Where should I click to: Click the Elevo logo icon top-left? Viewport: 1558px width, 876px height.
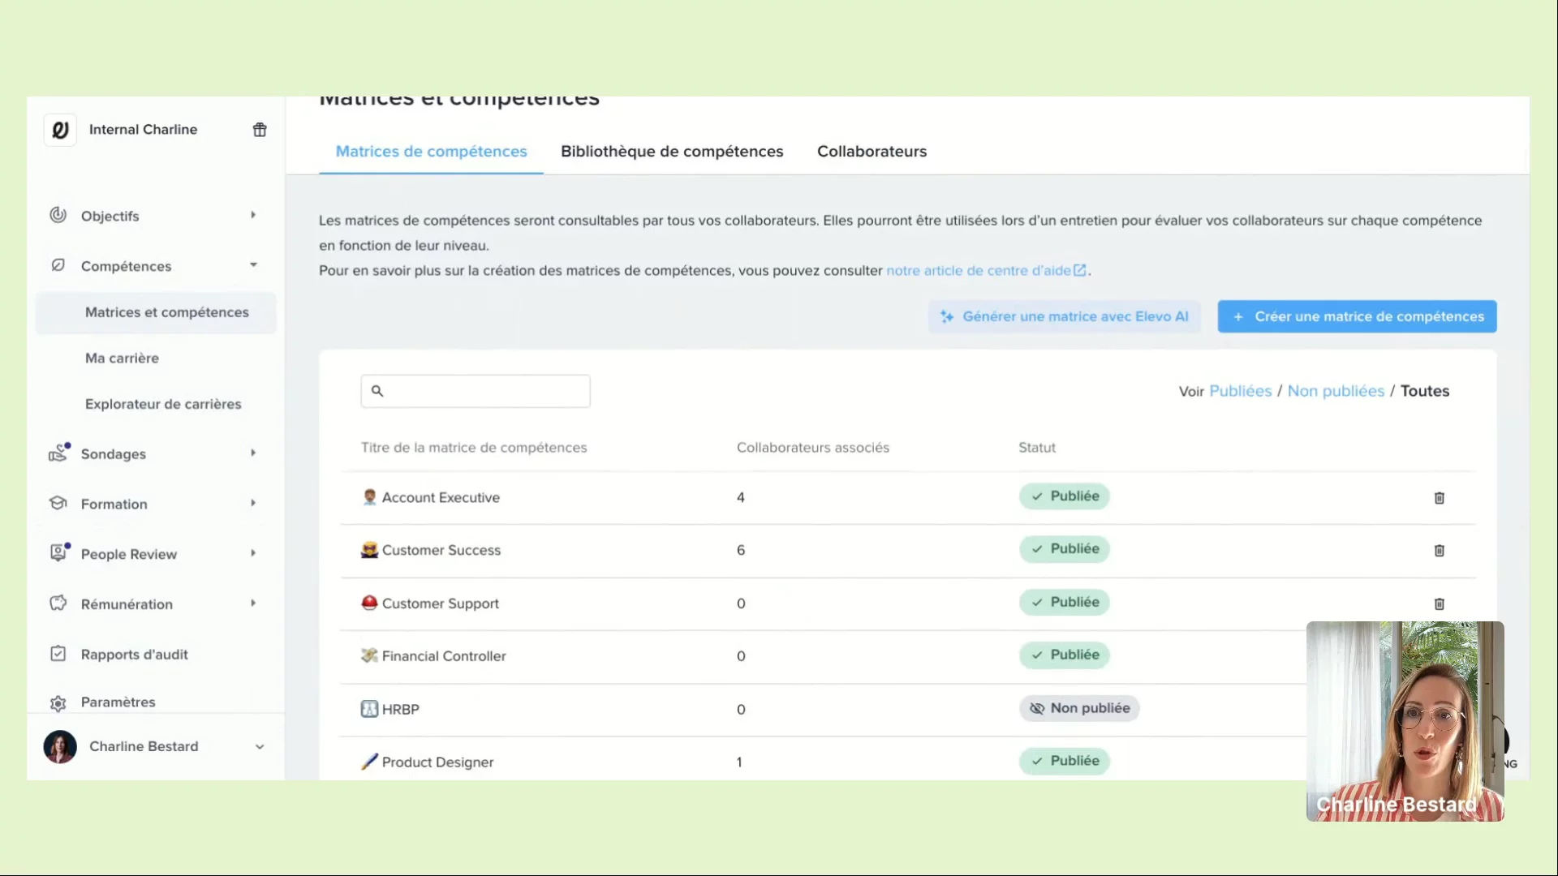click(x=60, y=130)
